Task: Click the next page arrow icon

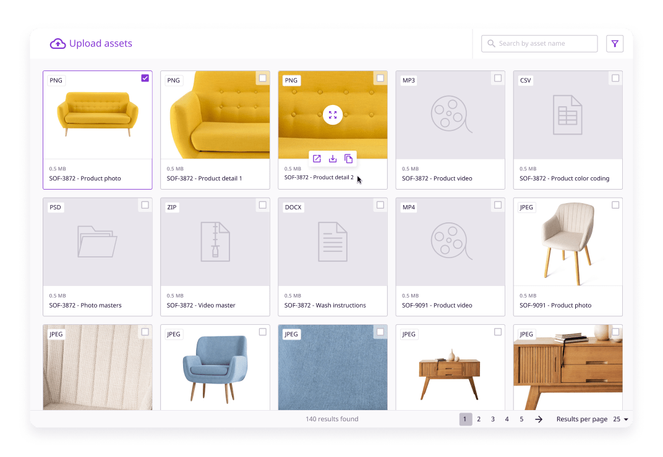Action: point(539,419)
